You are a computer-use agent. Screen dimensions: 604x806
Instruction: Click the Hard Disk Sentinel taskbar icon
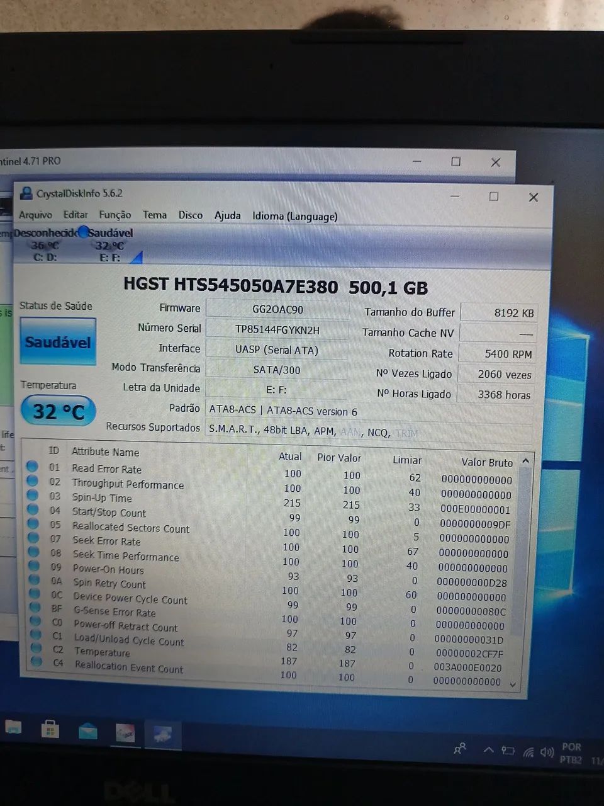[125, 733]
